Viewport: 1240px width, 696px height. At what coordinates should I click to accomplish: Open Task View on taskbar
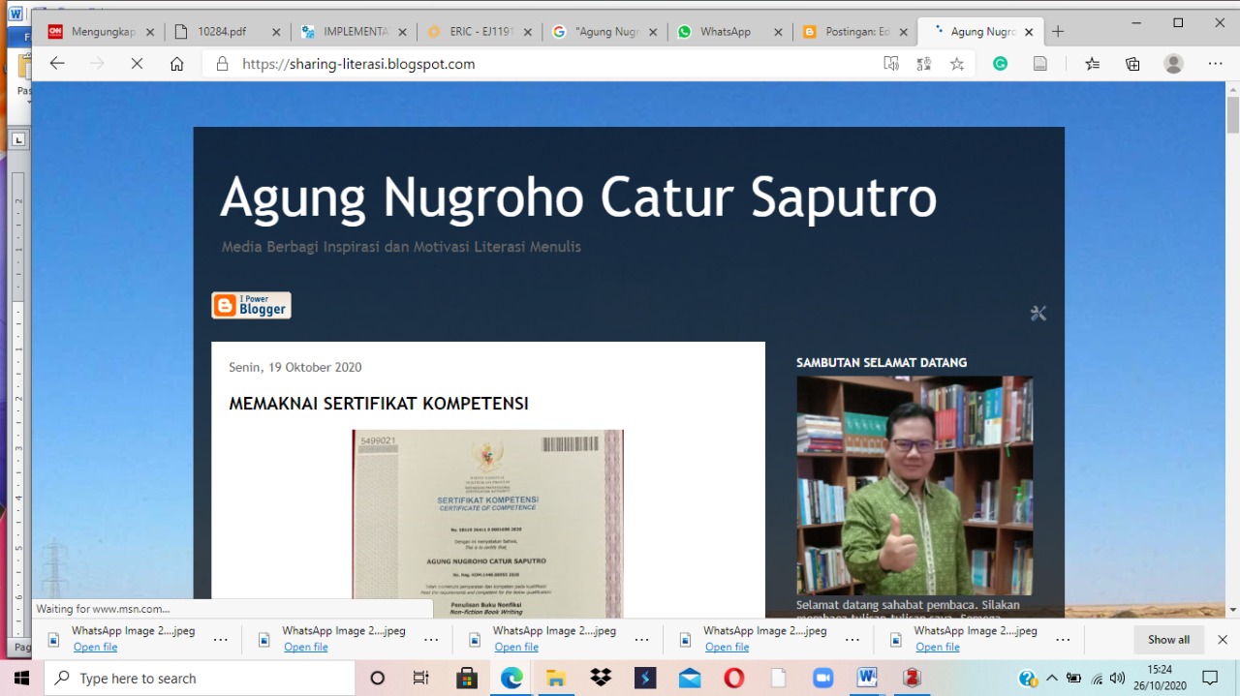[x=421, y=679]
